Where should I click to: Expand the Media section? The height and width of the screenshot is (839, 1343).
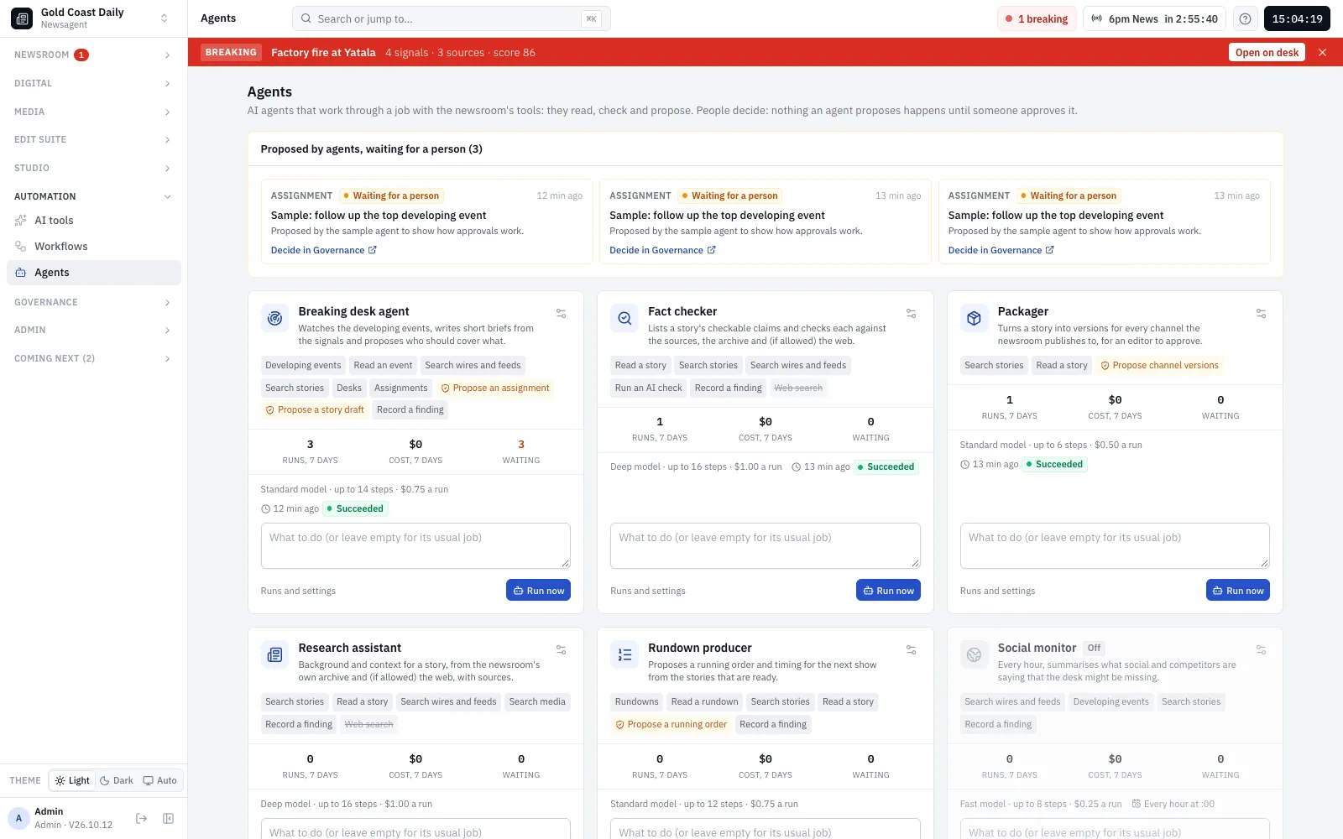(x=94, y=112)
